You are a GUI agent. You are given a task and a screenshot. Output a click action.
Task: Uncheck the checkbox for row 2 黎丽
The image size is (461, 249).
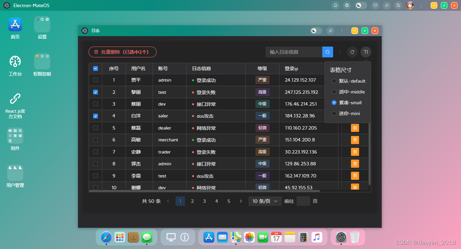pos(96,92)
